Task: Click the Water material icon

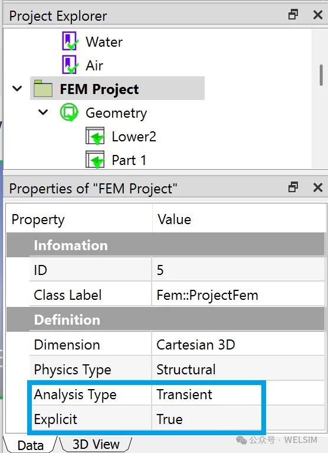Action: (x=70, y=41)
